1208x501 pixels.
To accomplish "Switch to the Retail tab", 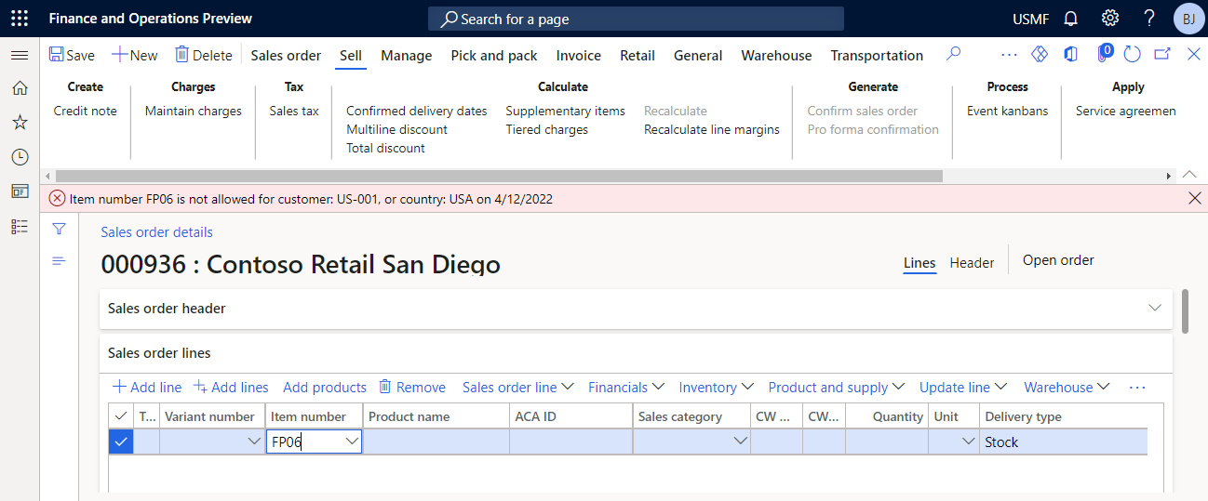I will pyautogui.click(x=638, y=56).
